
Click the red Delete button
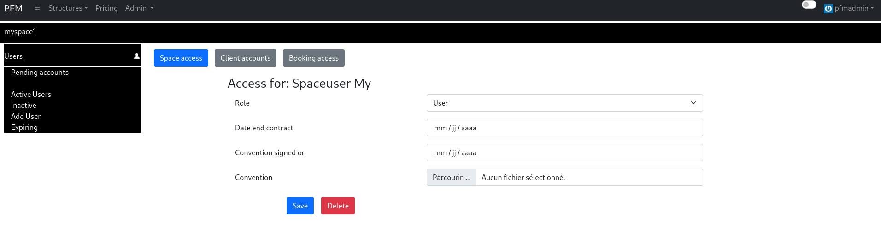(338, 206)
